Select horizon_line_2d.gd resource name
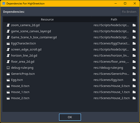140x123 pixels. pos(24,56)
